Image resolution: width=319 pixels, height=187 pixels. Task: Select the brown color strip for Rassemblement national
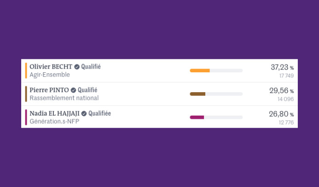(x=26, y=94)
